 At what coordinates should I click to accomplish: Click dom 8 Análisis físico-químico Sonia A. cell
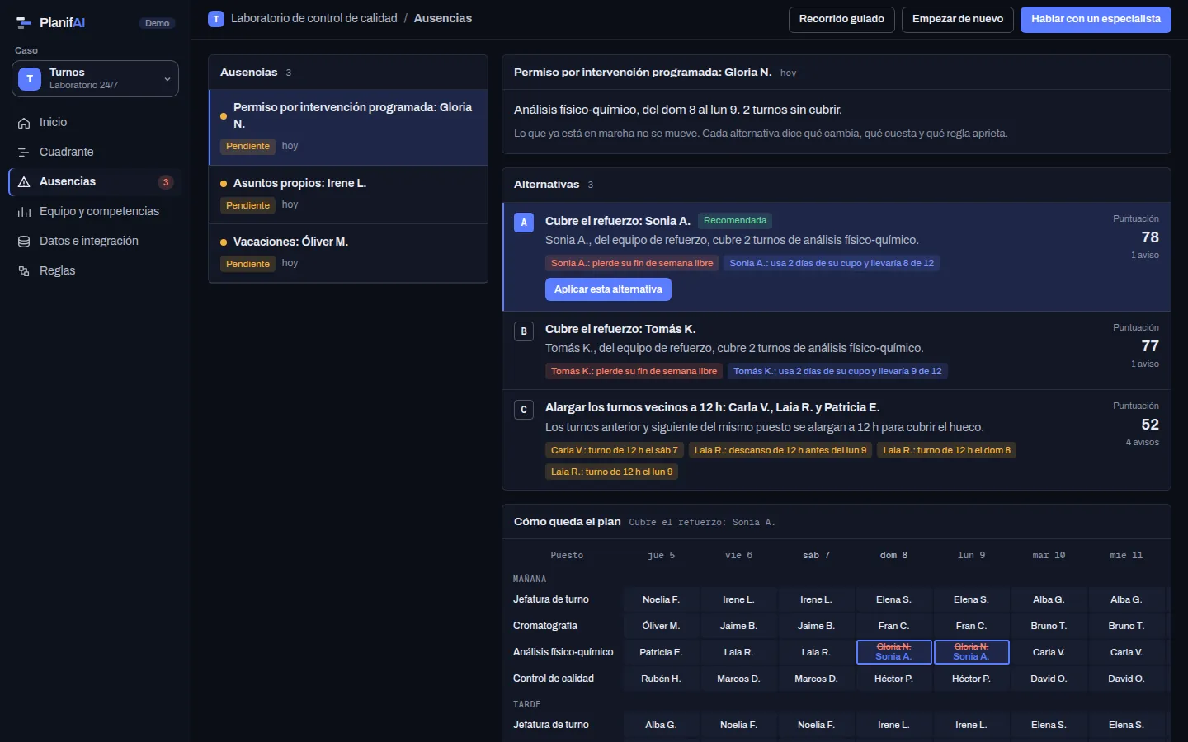click(x=893, y=652)
